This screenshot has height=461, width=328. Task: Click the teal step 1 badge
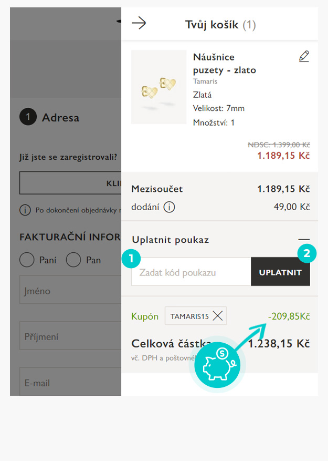pos(130,258)
